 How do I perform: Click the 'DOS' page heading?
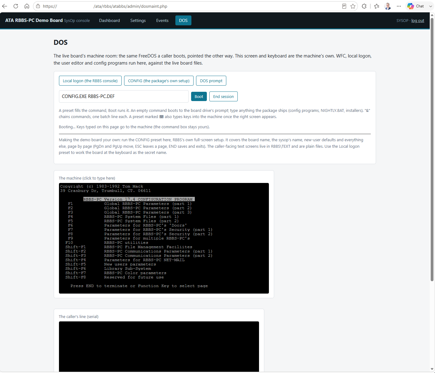pos(61,42)
